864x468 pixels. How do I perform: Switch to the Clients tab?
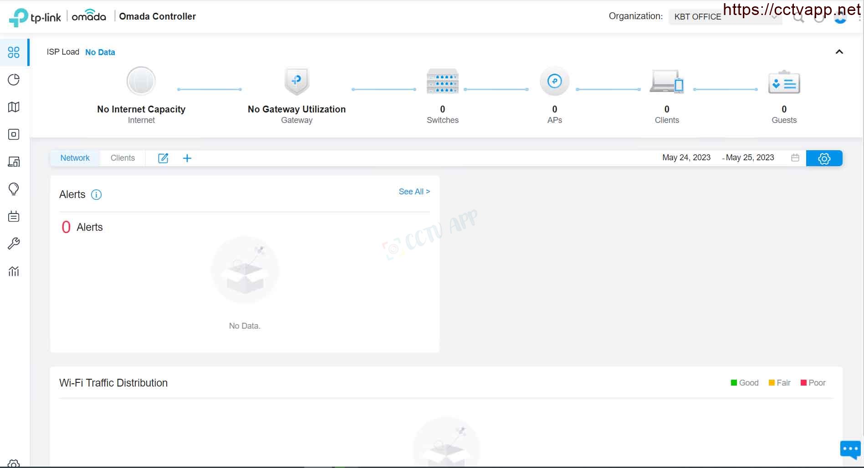[x=123, y=158]
